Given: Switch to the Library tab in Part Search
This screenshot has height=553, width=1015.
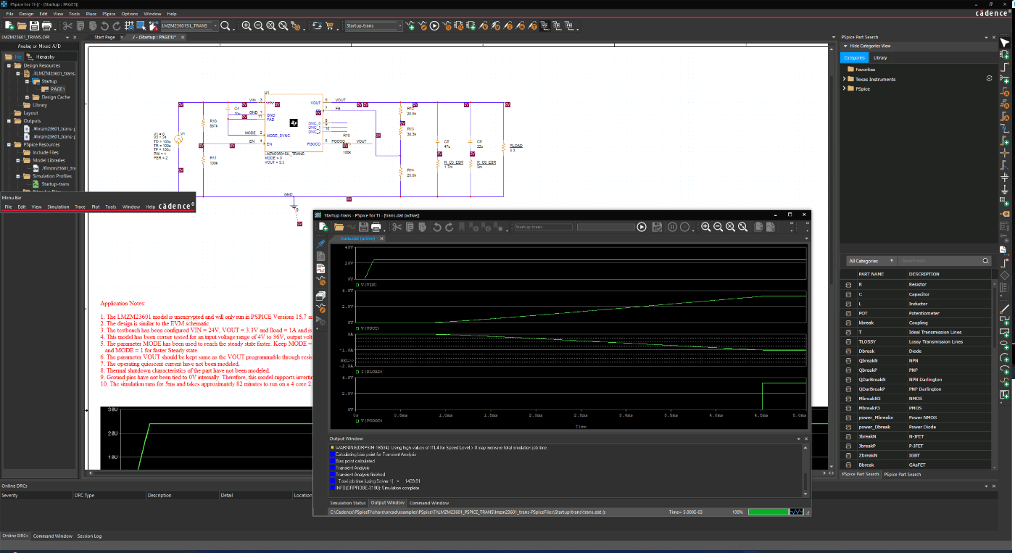Looking at the screenshot, I should (880, 57).
